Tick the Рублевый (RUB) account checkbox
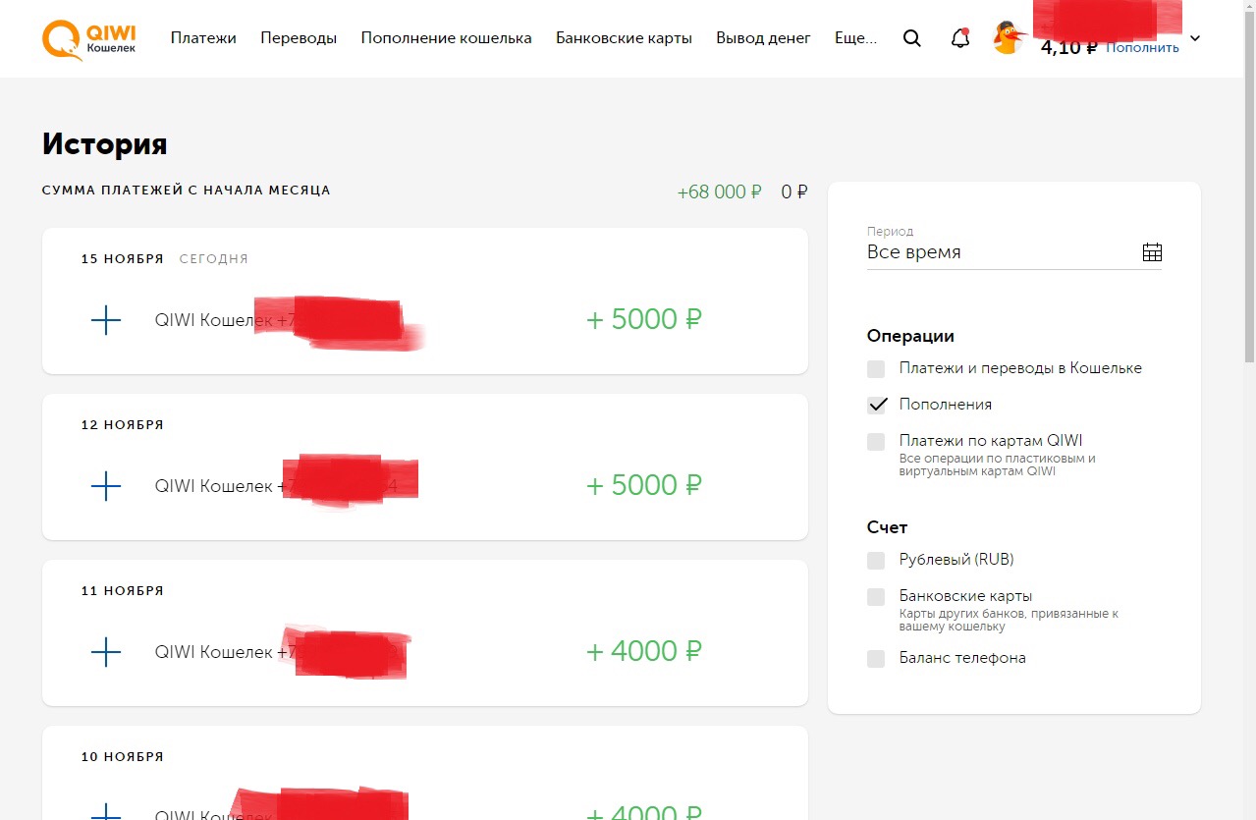Viewport: 1256px width, 820px height. [x=876, y=561]
